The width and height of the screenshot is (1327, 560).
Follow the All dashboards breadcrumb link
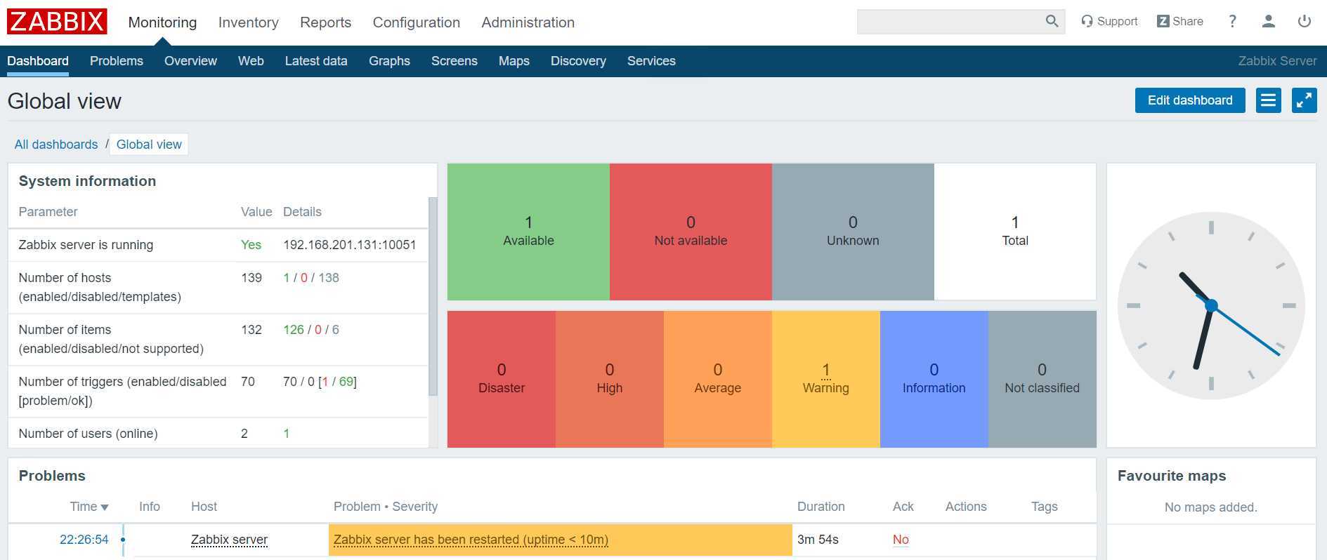56,145
